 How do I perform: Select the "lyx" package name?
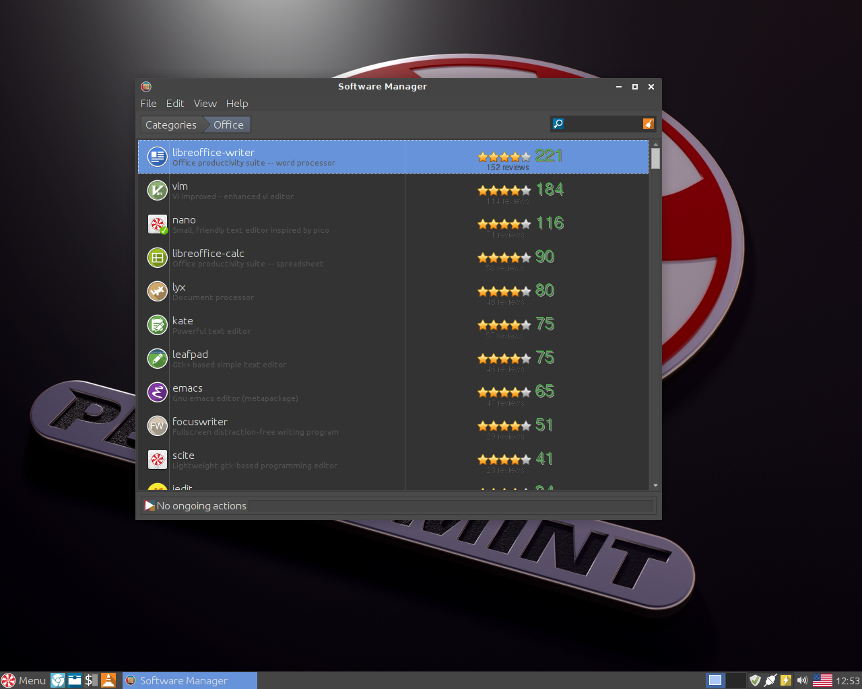178,287
